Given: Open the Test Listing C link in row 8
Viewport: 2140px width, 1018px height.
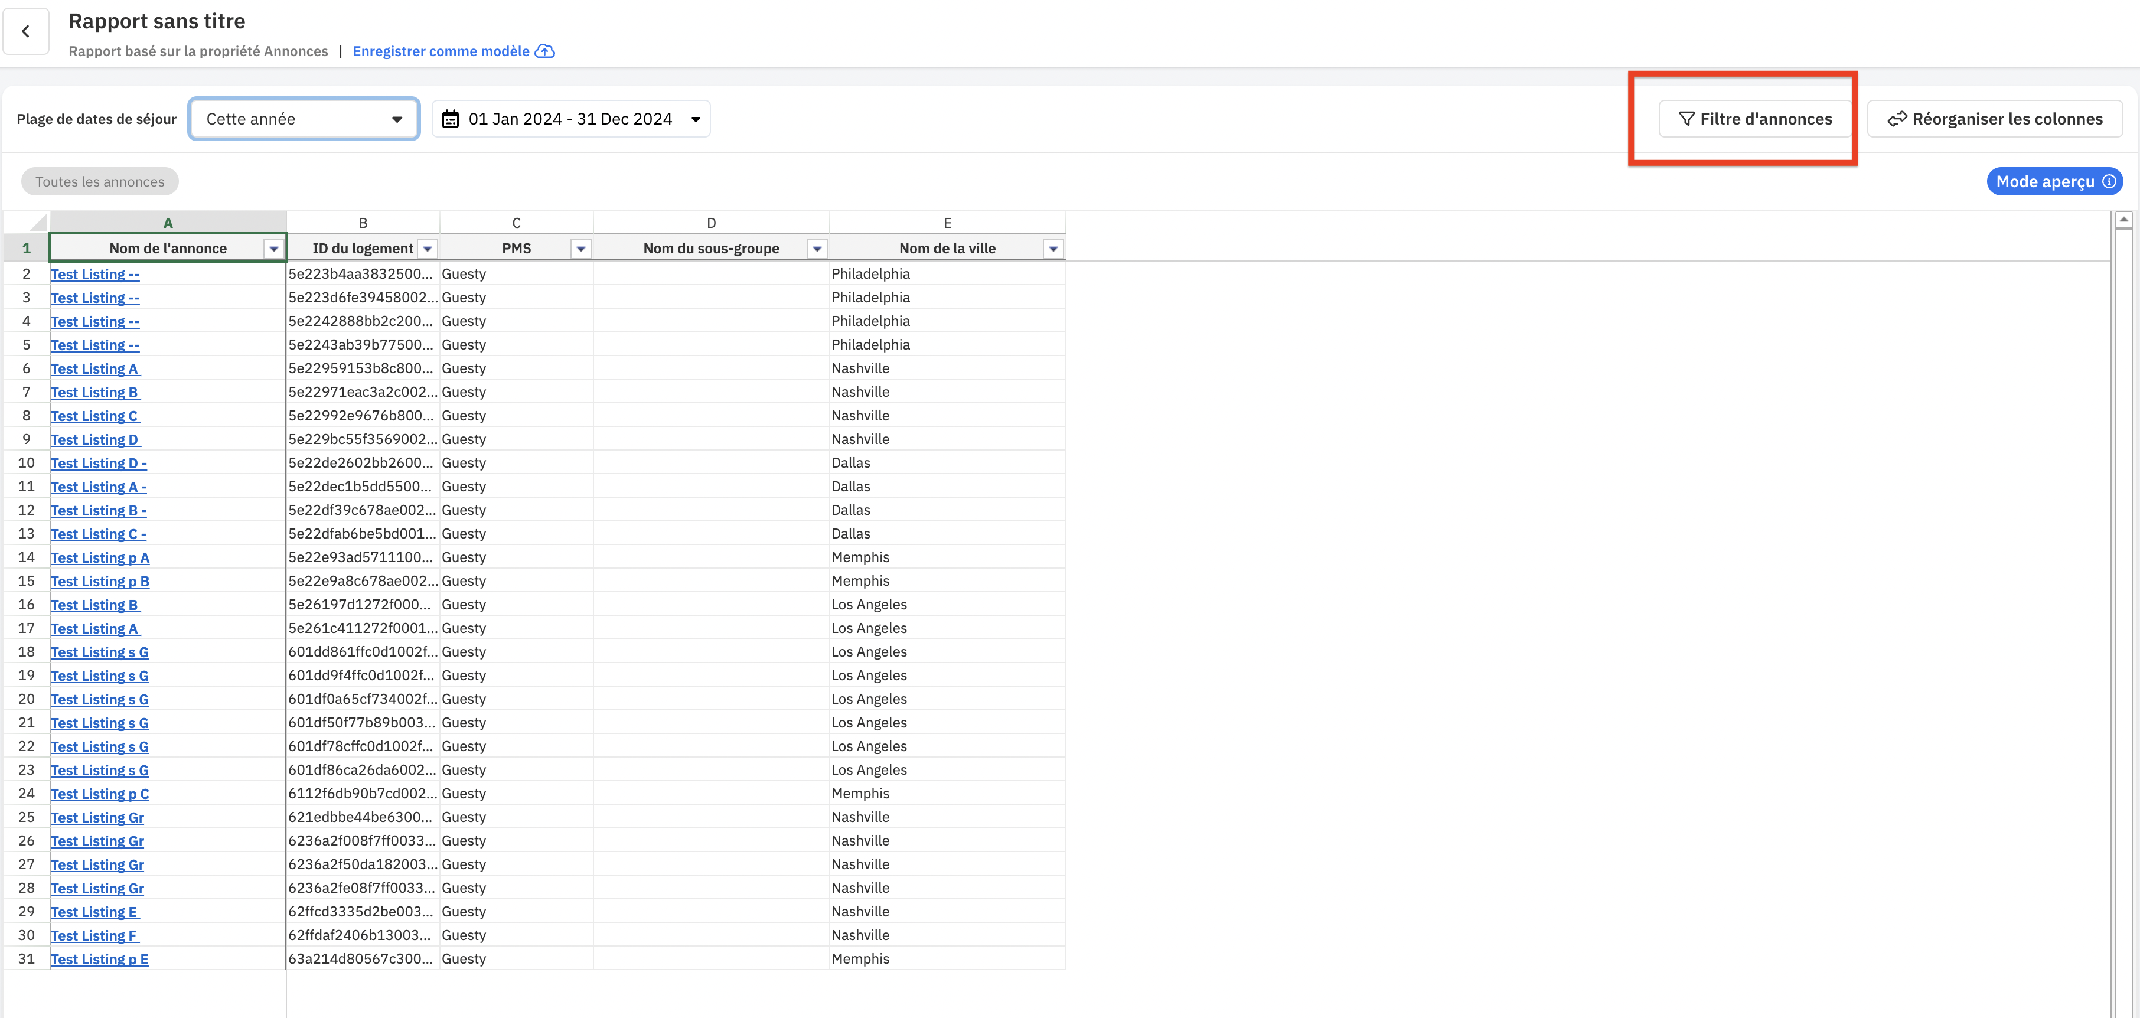Looking at the screenshot, I should [x=96, y=416].
